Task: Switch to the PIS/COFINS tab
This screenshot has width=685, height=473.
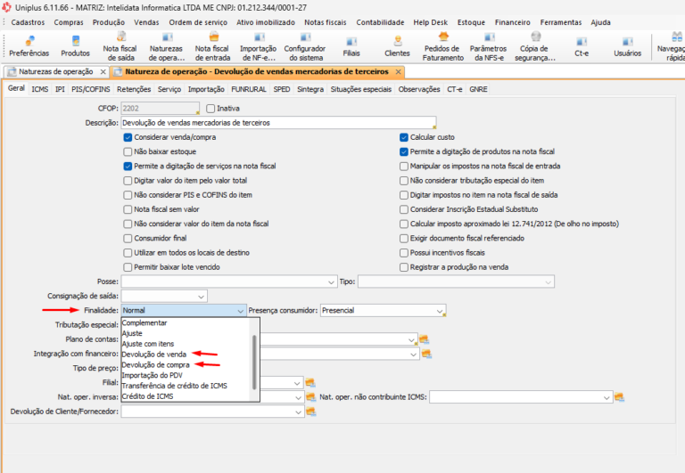Action: tap(91, 89)
